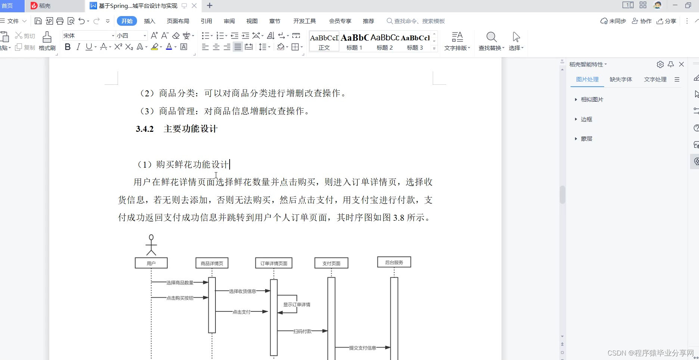Open 查找替换 tool

[x=491, y=41]
